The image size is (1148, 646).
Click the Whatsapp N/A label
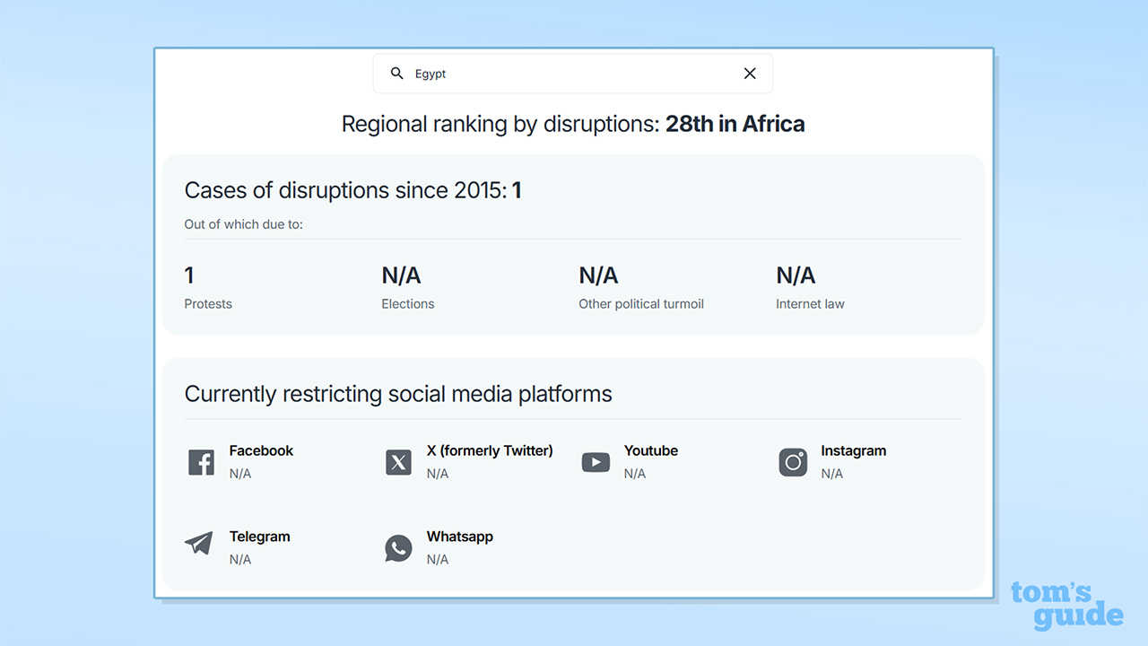point(438,559)
